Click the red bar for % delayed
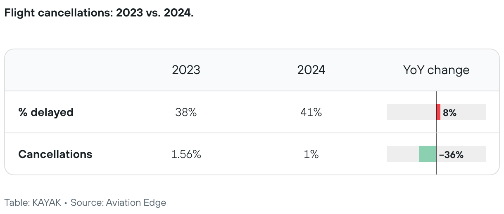The image size is (504, 214). coord(438,112)
